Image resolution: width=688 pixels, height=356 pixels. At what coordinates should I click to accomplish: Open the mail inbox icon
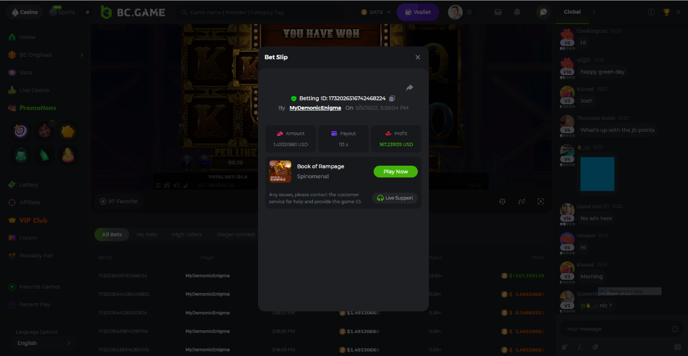(498, 12)
